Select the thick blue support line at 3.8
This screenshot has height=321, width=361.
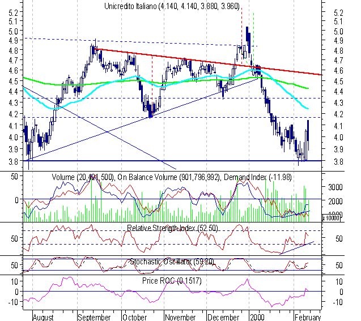point(173,161)
